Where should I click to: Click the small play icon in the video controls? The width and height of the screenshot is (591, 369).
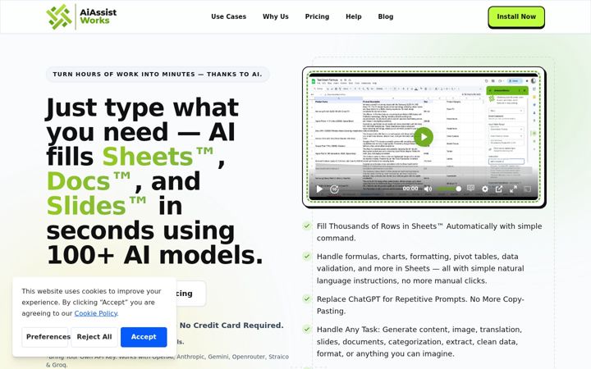click(x=319, y=189)
